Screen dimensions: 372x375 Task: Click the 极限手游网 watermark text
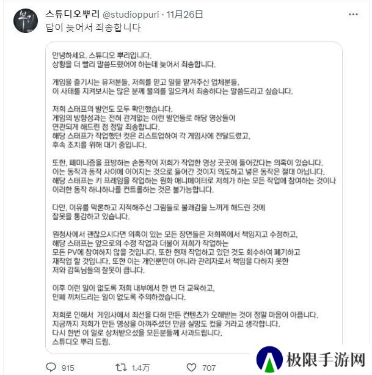click(x=326, y=360)
